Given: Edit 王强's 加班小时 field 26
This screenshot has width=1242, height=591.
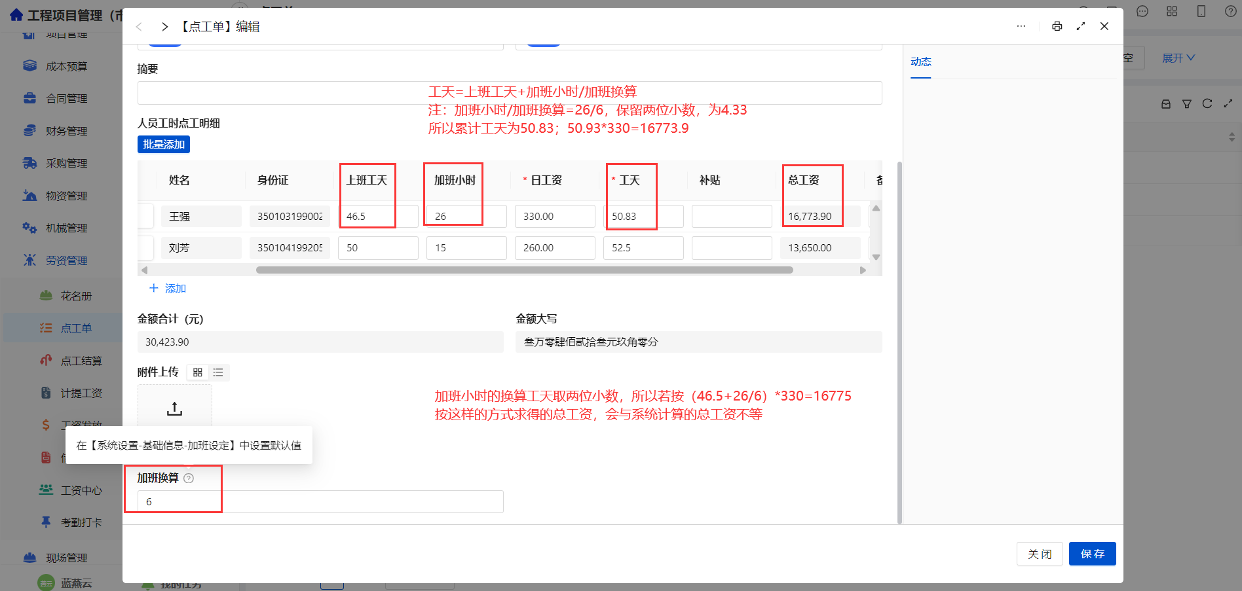Looking at the screenshot, I should tap(466, 216).
